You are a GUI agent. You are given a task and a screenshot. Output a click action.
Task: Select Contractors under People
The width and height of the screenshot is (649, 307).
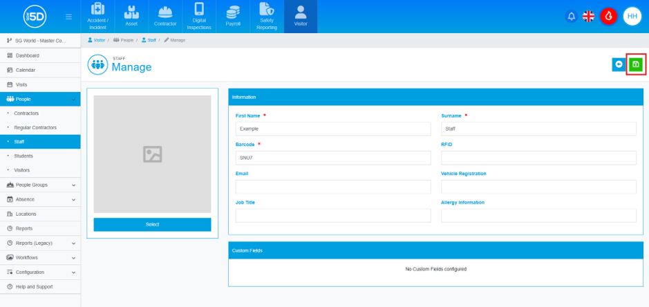(40, 113)
